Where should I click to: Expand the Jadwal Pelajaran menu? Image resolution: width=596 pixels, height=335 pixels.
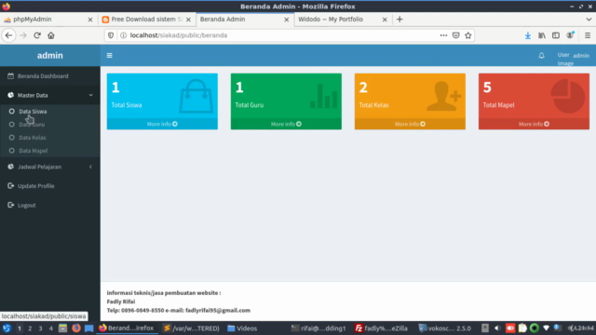(x=50, y=167)
